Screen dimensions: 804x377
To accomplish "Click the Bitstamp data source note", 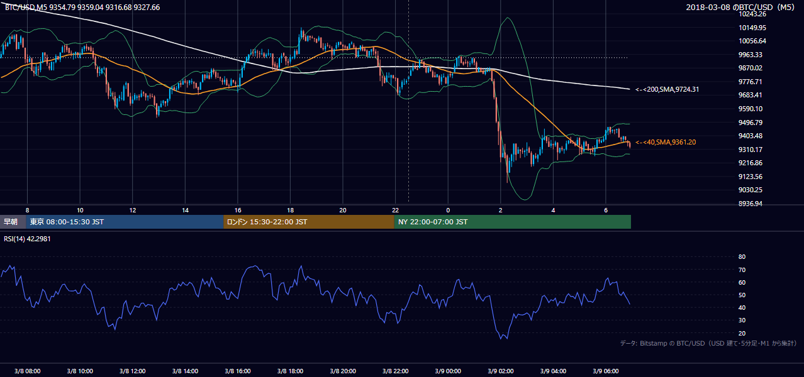I will pos(708,344).
